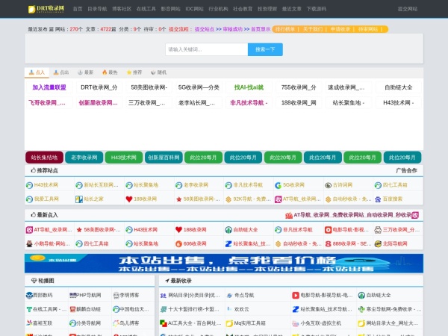Click the 麒麟自动链 icon
Viewport: 448px width, 336px height.
pos(73,309)
